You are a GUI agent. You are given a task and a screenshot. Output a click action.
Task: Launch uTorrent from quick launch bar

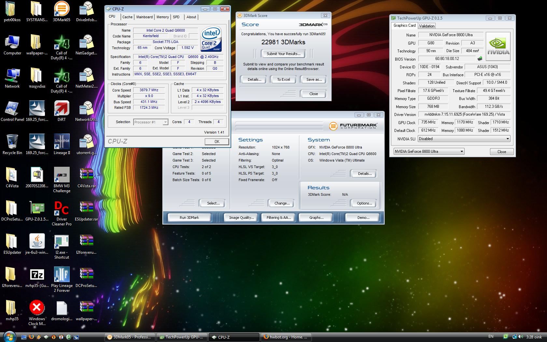click(69, 337)
